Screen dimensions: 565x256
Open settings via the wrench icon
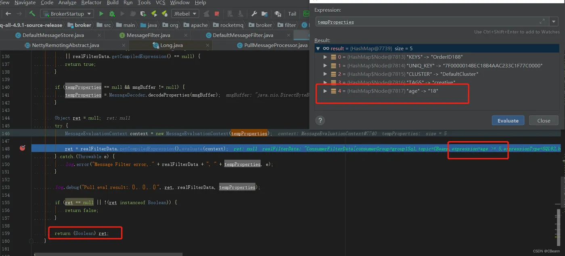[x=254, y=14]
